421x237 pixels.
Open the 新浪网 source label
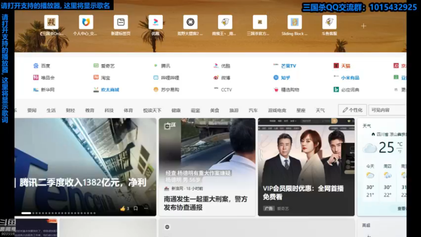pyautogui.click(x=177, y=189)
